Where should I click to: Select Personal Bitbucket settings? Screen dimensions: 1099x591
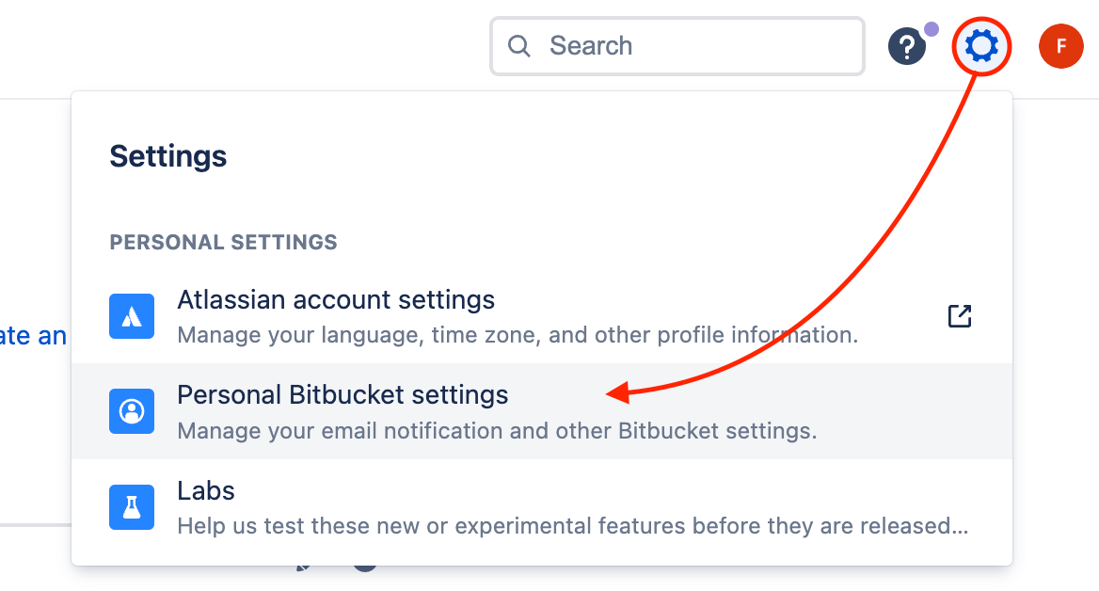point(542,411)
